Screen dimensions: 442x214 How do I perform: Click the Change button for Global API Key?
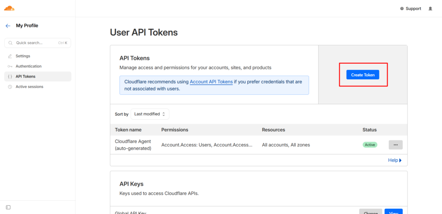[370, 211]
